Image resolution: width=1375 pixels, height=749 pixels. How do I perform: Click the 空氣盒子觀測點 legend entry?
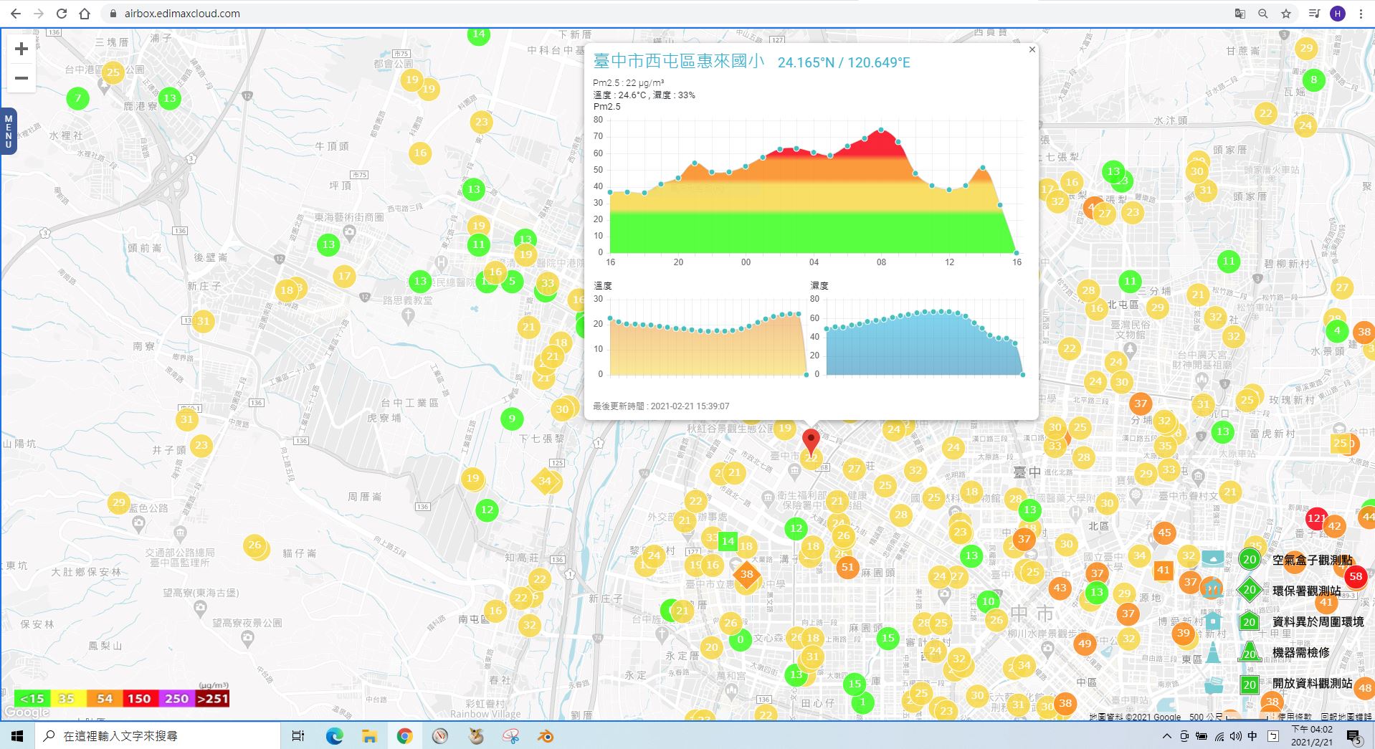click(1312, 560)
